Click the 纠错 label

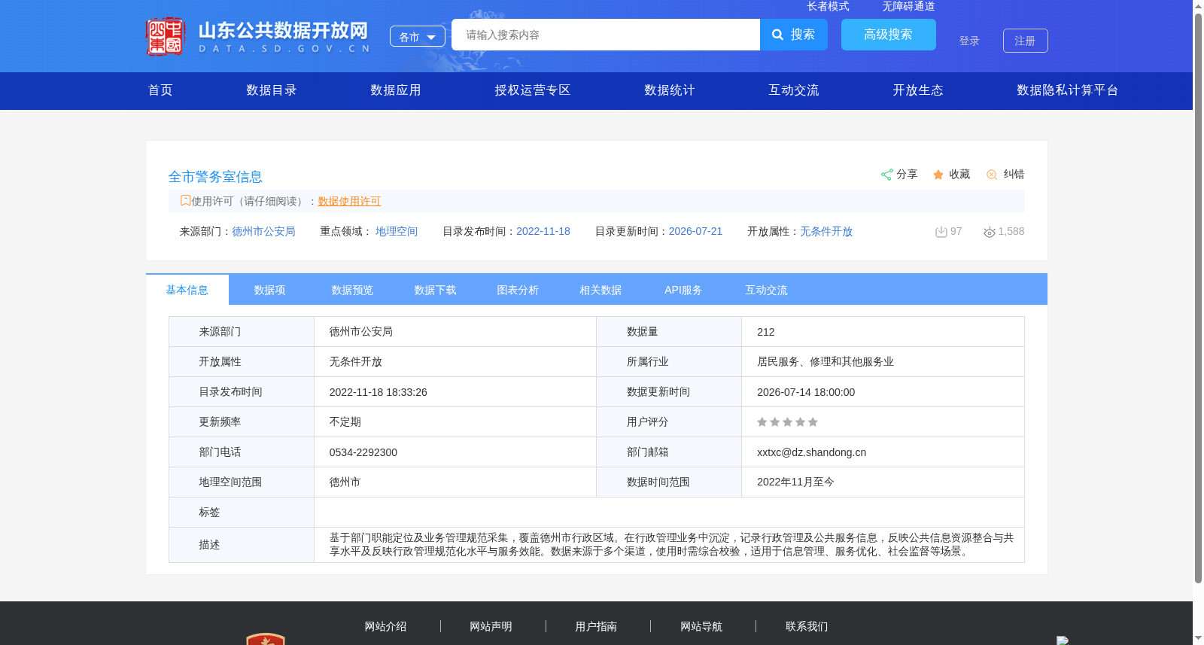click(1014, 175)
